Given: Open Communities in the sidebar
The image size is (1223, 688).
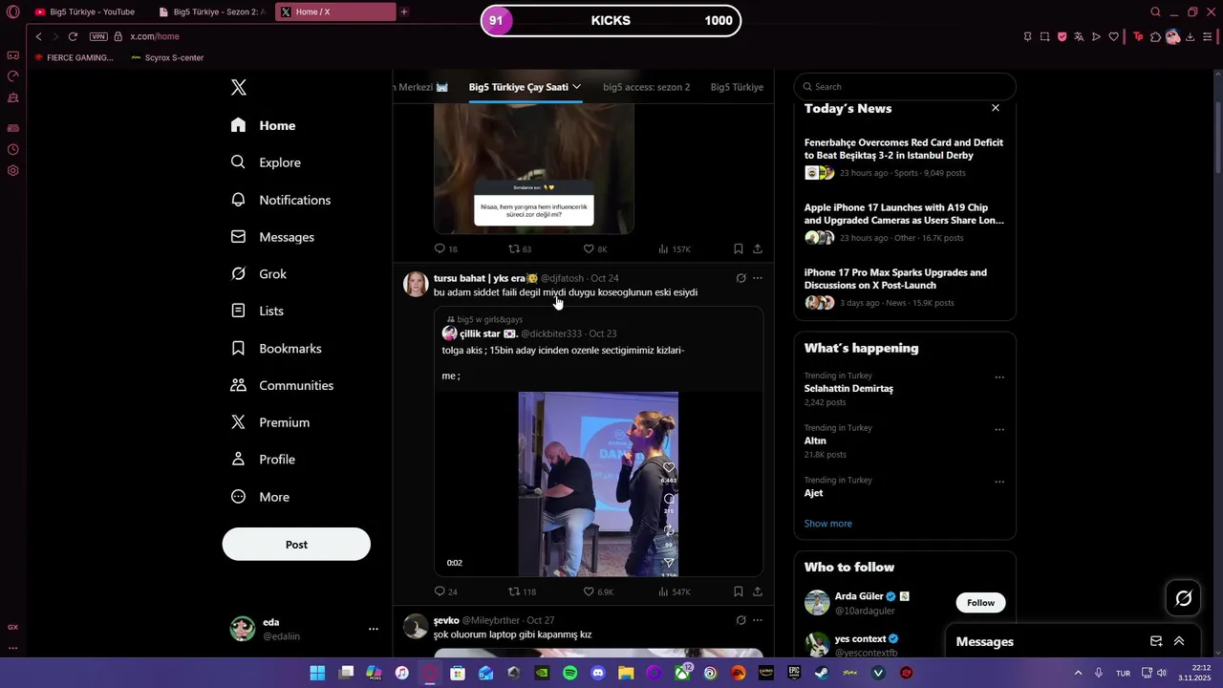Looking at the screenshot, I should [283, 386].
